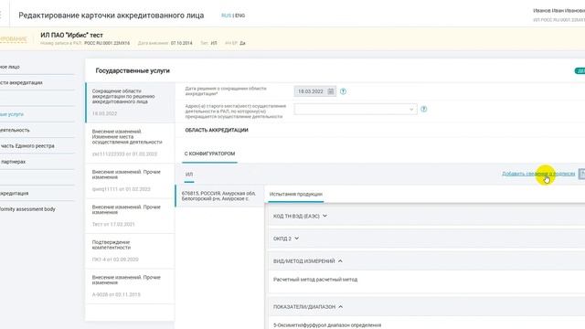The image size is (585, 329).
Task: Open the области аккредитации sidebar section
Action: pyautogui.click(x=21, y=82)
